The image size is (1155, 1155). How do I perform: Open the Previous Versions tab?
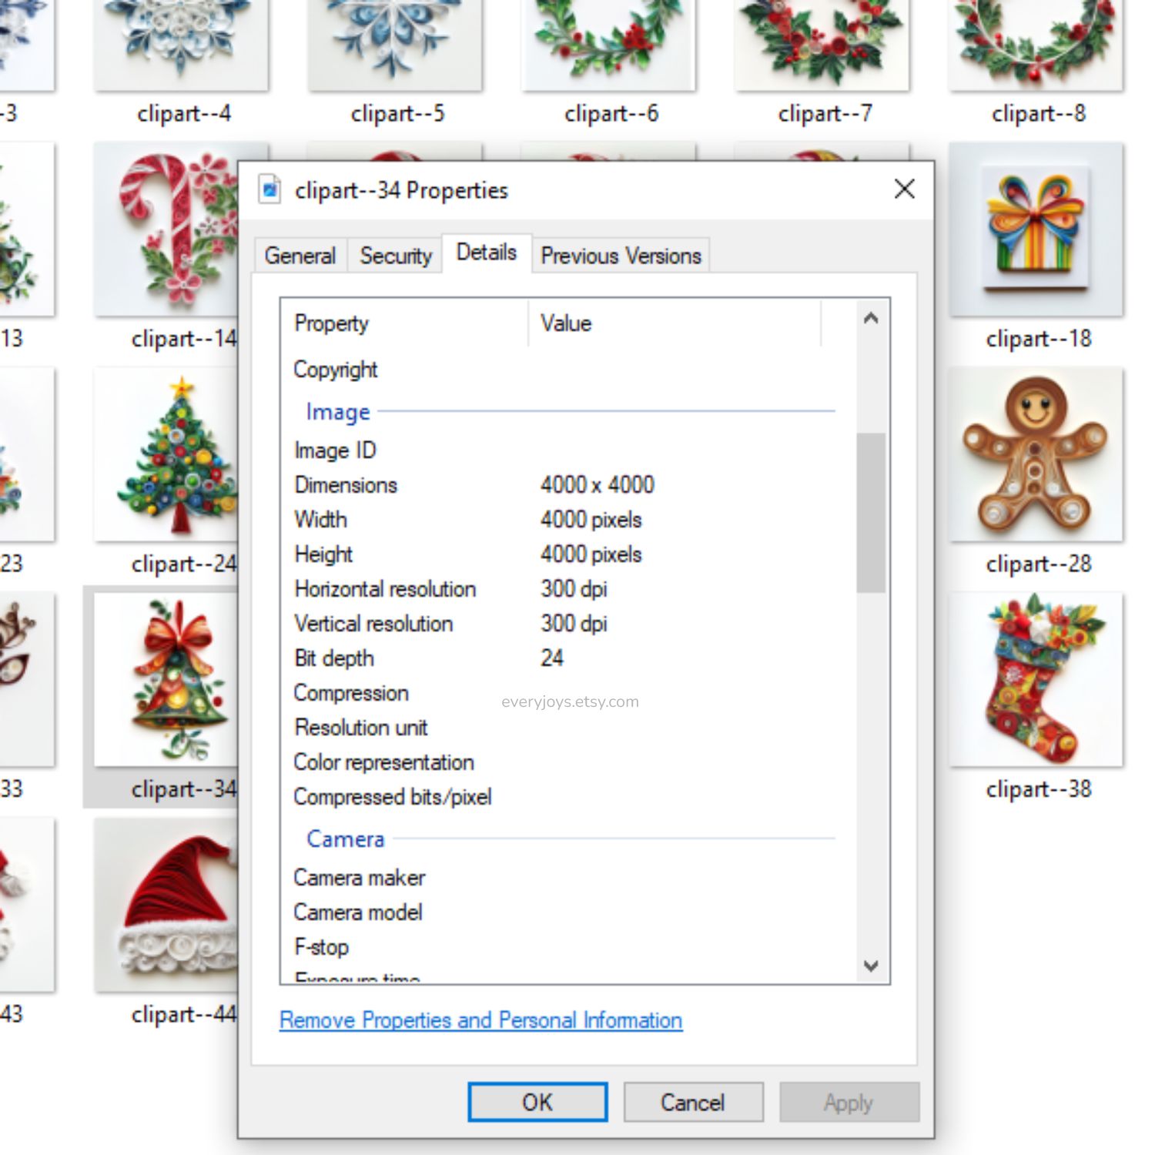pos(621,255)
